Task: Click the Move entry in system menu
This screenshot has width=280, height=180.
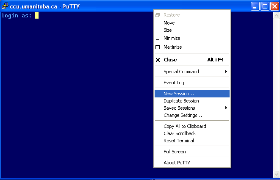Action: [169, 23]
